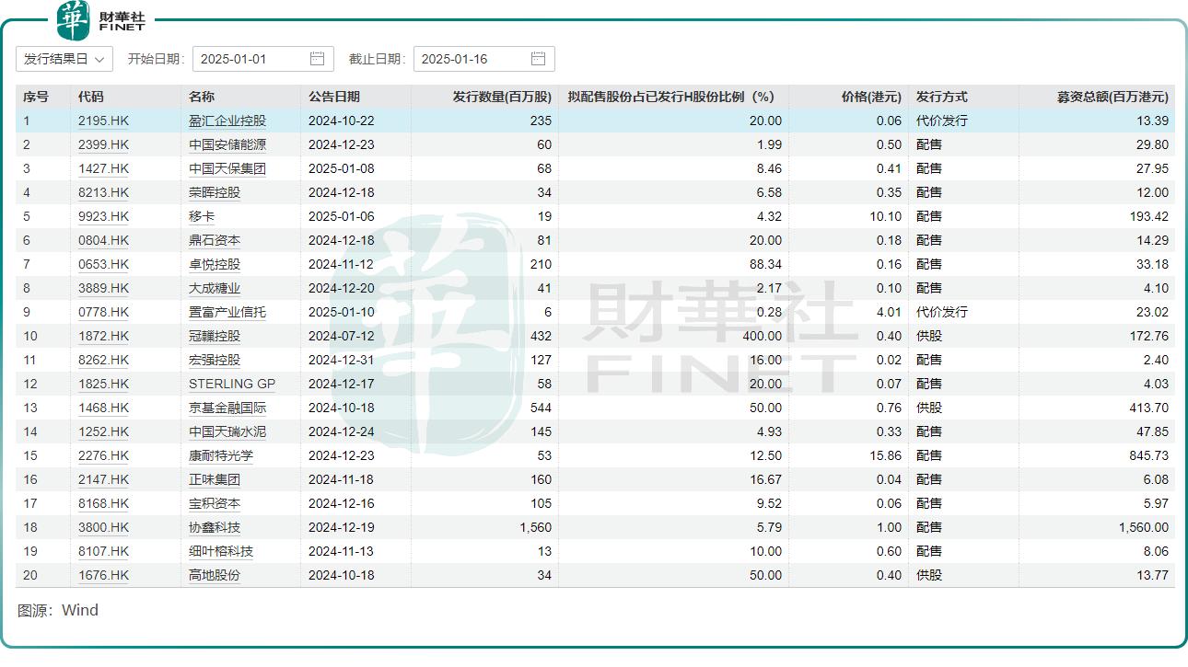This screenshot has height=667, width=1188.
Task: Open stock code 1872.HK
Action: tap(104, 336)
